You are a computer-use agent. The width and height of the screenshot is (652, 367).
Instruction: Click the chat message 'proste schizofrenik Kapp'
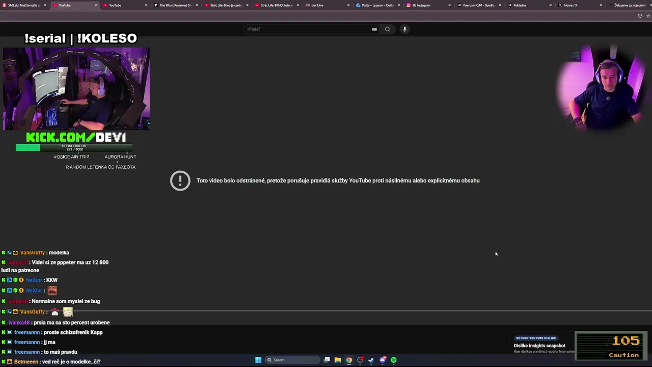pyautogui.click(x=73, y=332)
